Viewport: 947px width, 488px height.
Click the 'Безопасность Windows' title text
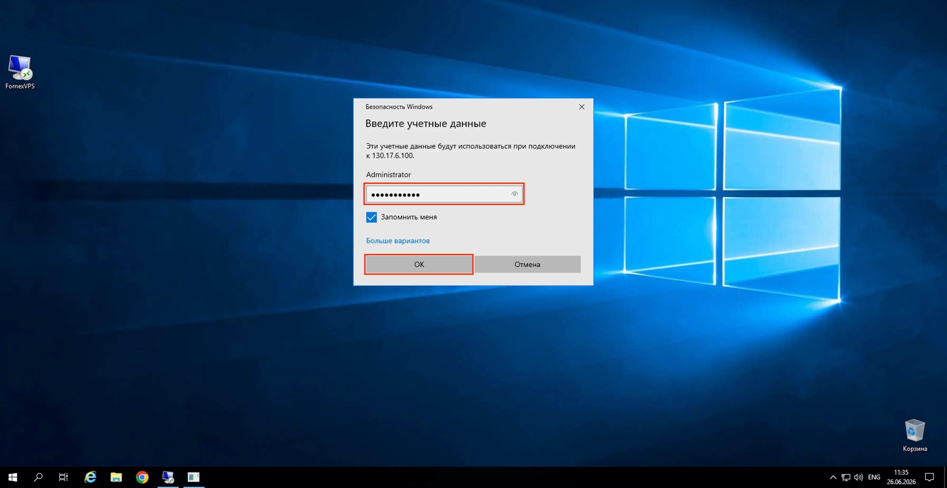[x=399, y=107]
